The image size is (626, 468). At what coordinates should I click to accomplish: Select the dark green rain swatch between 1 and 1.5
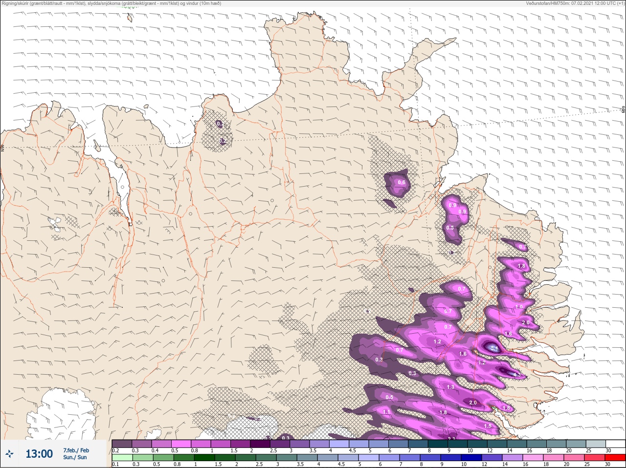point(204,458)
